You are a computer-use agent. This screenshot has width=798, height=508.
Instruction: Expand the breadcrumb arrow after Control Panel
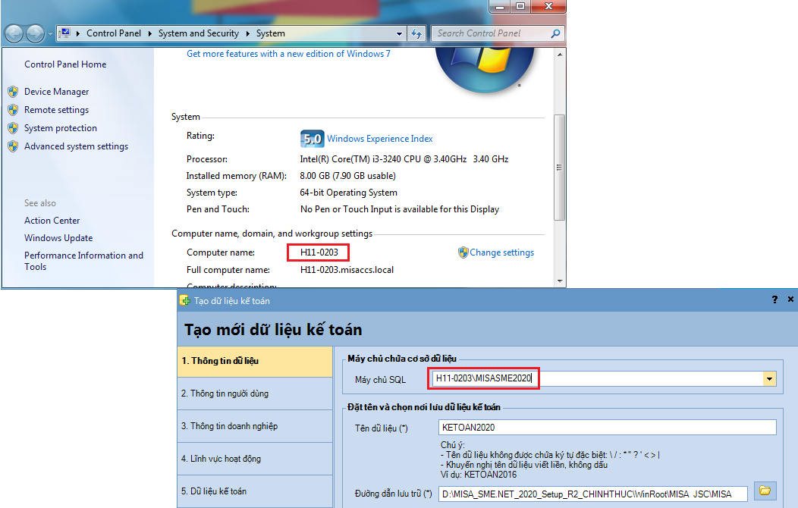tap(149, 33)
